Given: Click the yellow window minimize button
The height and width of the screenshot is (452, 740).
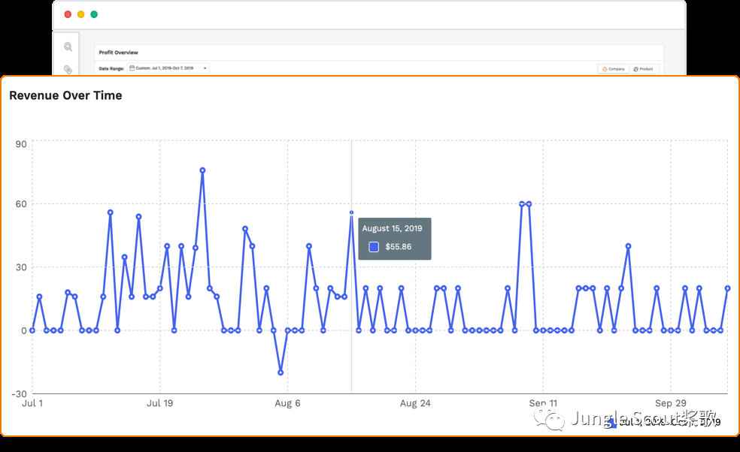Looking at the screenshot, I should (80, 14).
